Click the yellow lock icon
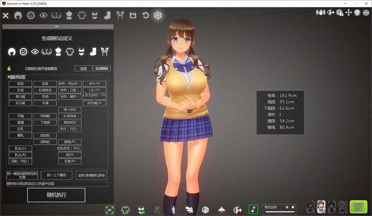The height and width of the screenshot is (216, 372). pyautogui.click(x=9, y=69)
